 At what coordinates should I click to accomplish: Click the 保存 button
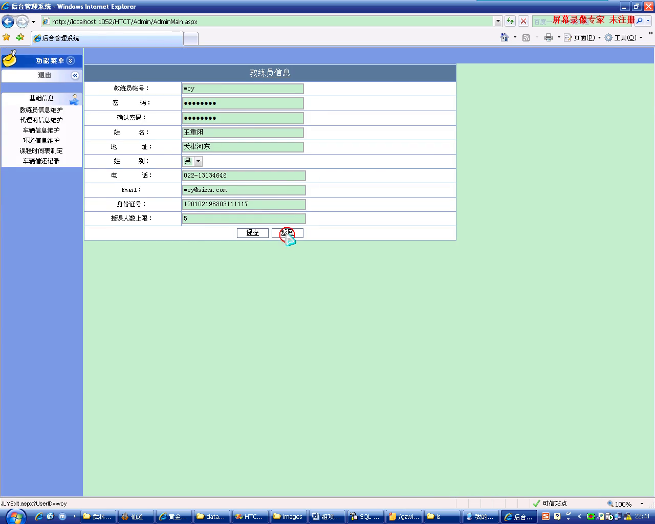click(x=252, y=233)
